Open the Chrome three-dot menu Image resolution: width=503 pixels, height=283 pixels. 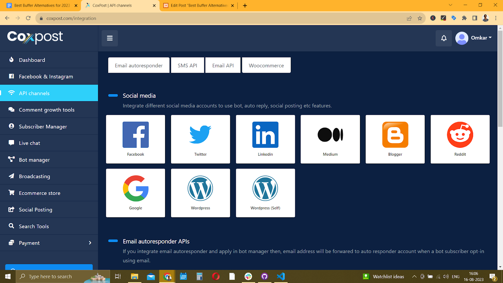[x=496, y=18]
